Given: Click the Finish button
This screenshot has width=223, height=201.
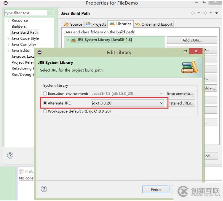Looking at the screenshot, I should (x=156, y=190).
